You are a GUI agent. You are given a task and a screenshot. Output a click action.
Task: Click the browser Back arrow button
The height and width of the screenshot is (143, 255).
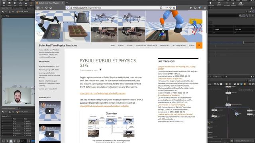[x=38, y=8]
